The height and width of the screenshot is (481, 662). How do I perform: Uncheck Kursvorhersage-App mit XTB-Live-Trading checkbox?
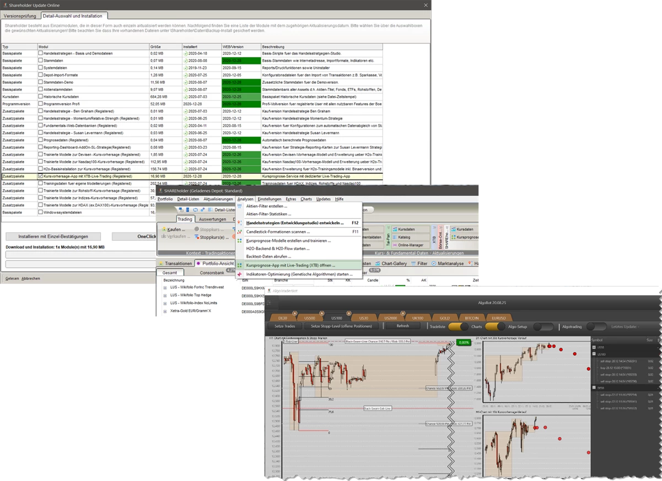pos(40,176)
